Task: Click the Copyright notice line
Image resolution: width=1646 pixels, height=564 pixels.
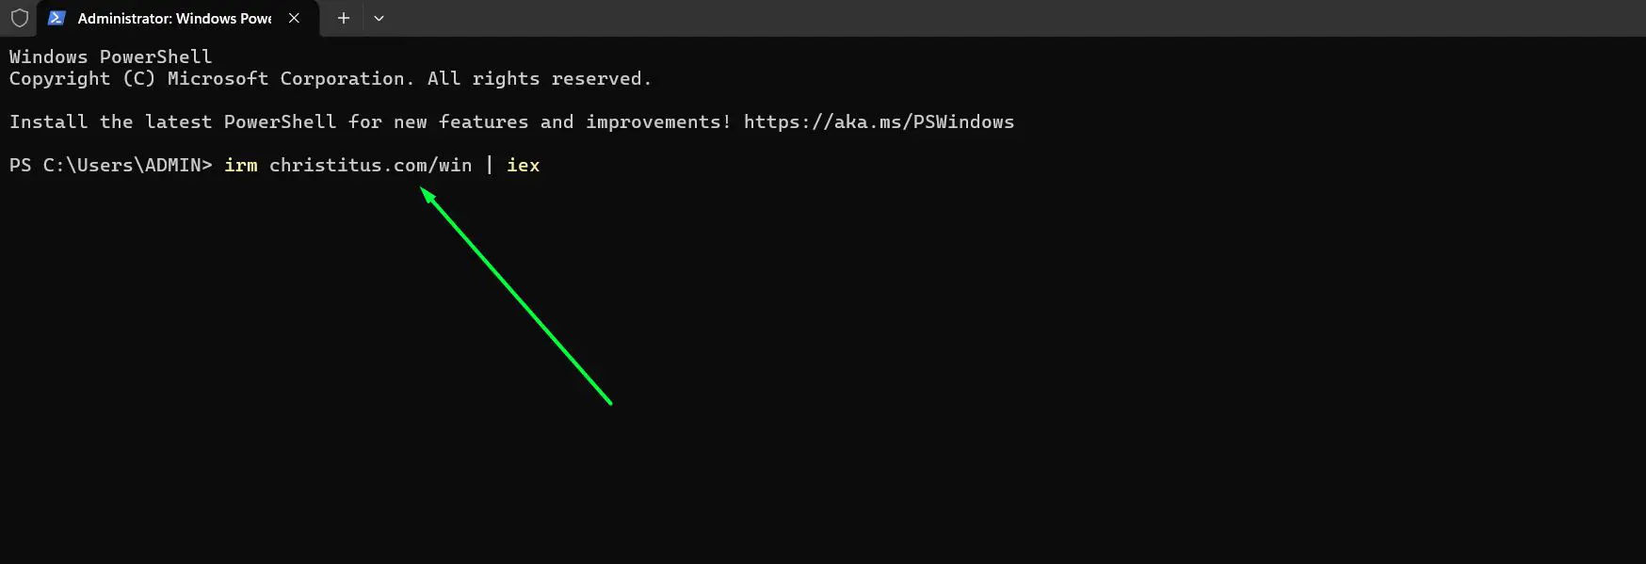Action: [x=330, y=78]
